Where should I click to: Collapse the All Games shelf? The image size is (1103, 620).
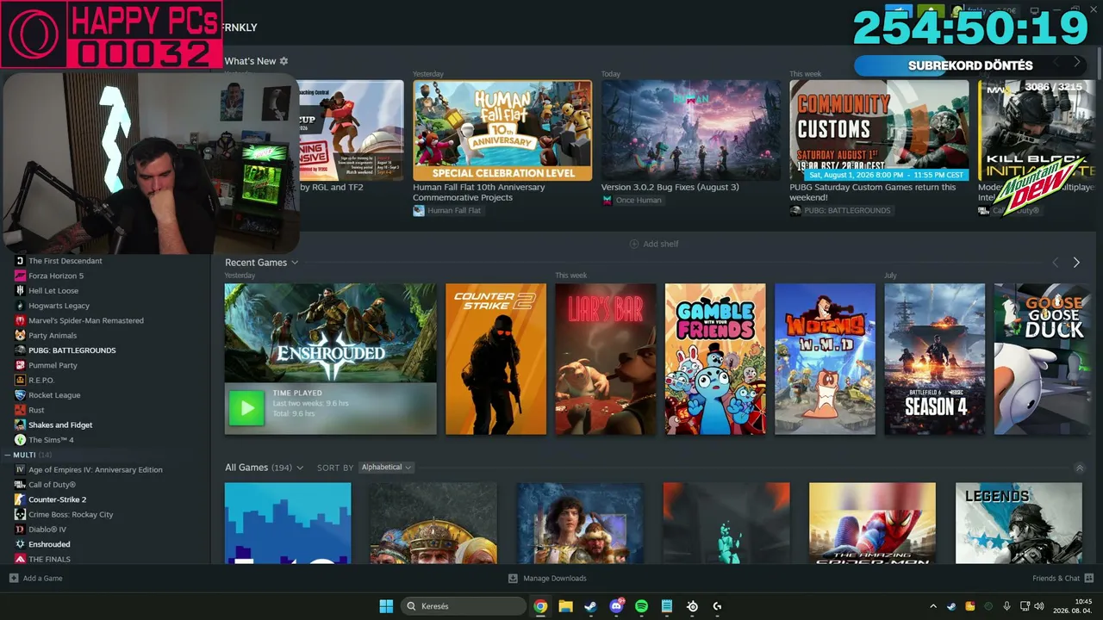tap(1080, 468)
